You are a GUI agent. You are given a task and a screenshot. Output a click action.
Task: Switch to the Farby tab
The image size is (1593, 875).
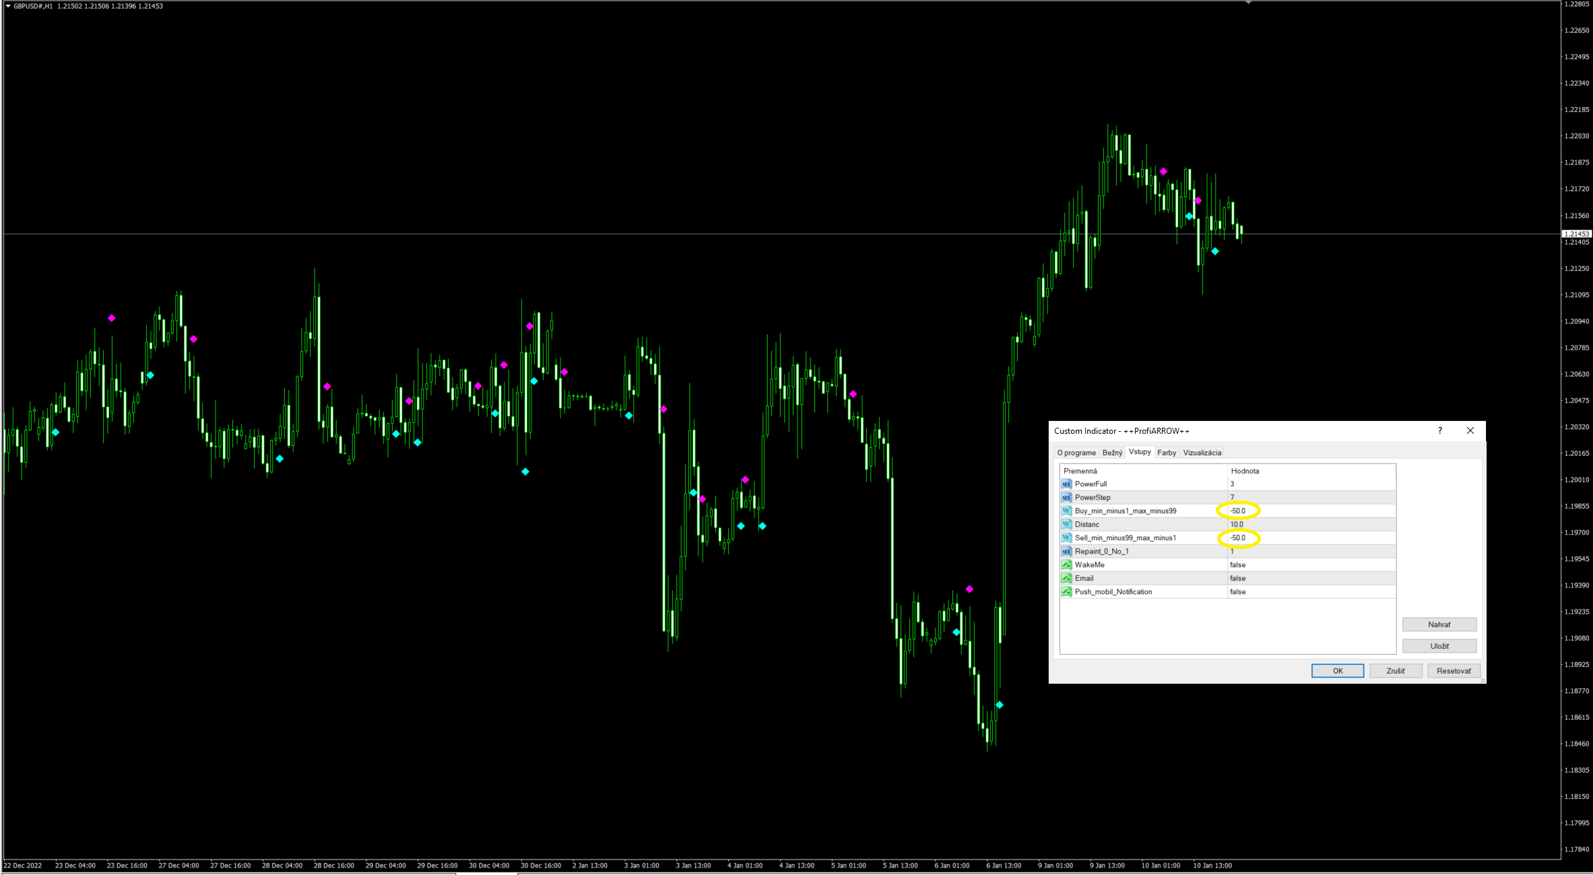[1167, 453]
